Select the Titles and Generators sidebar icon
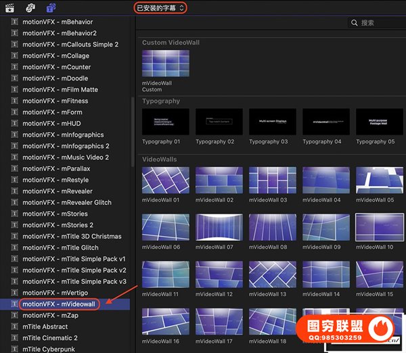This screenshot has width=406, height=353. tap(51, 7)
